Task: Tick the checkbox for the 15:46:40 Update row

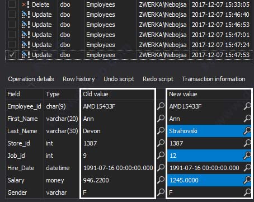Action: 12,15
